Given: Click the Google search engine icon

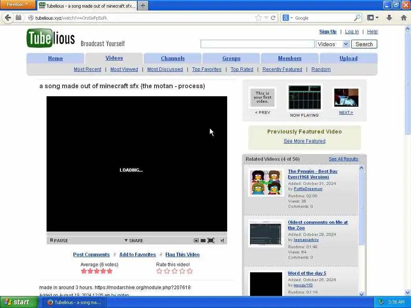Looking at the screenshot, I should [285, 18].
